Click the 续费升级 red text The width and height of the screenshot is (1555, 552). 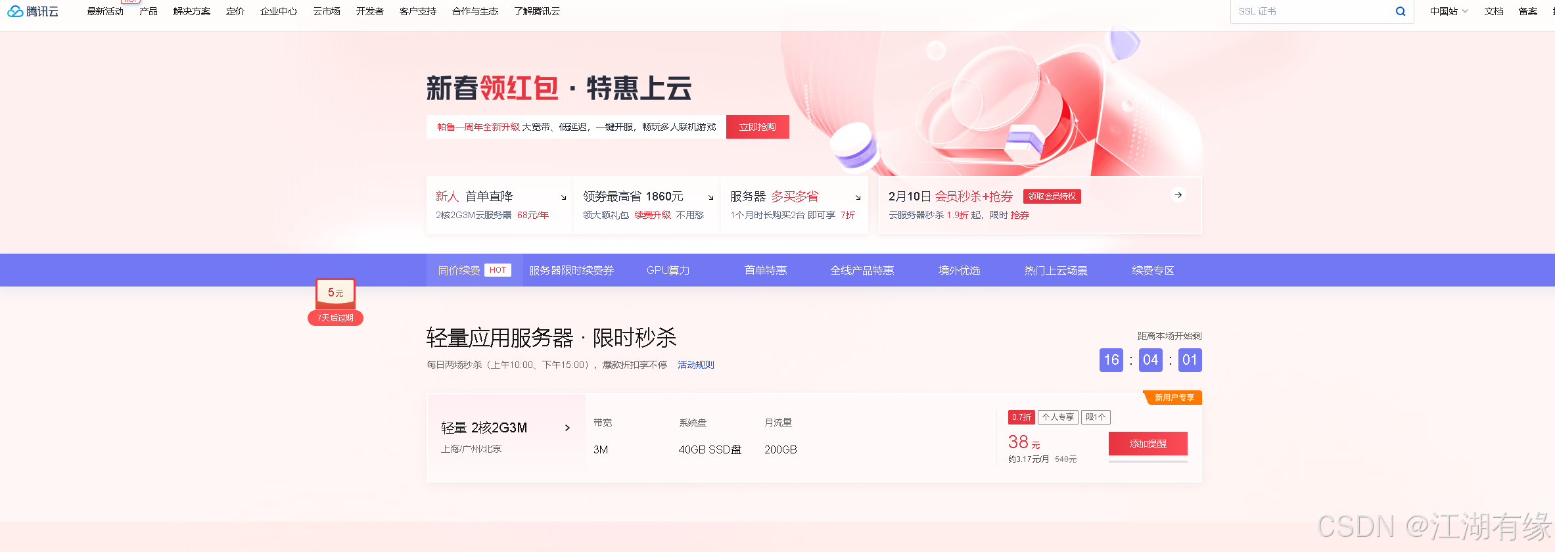click(653, 215)
